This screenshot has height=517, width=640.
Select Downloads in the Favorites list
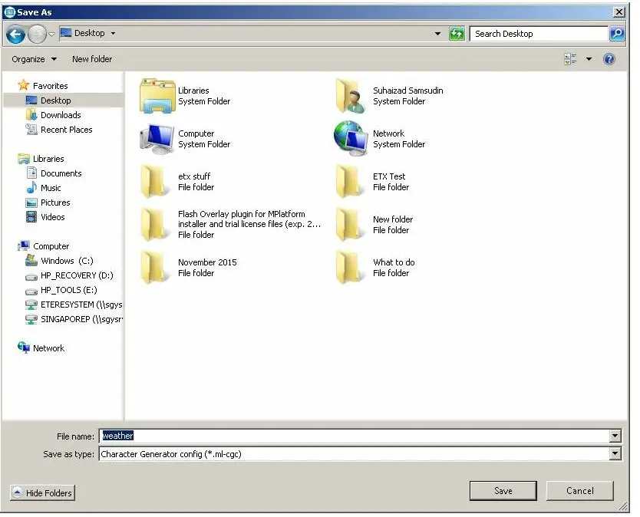tap(61, 115)
